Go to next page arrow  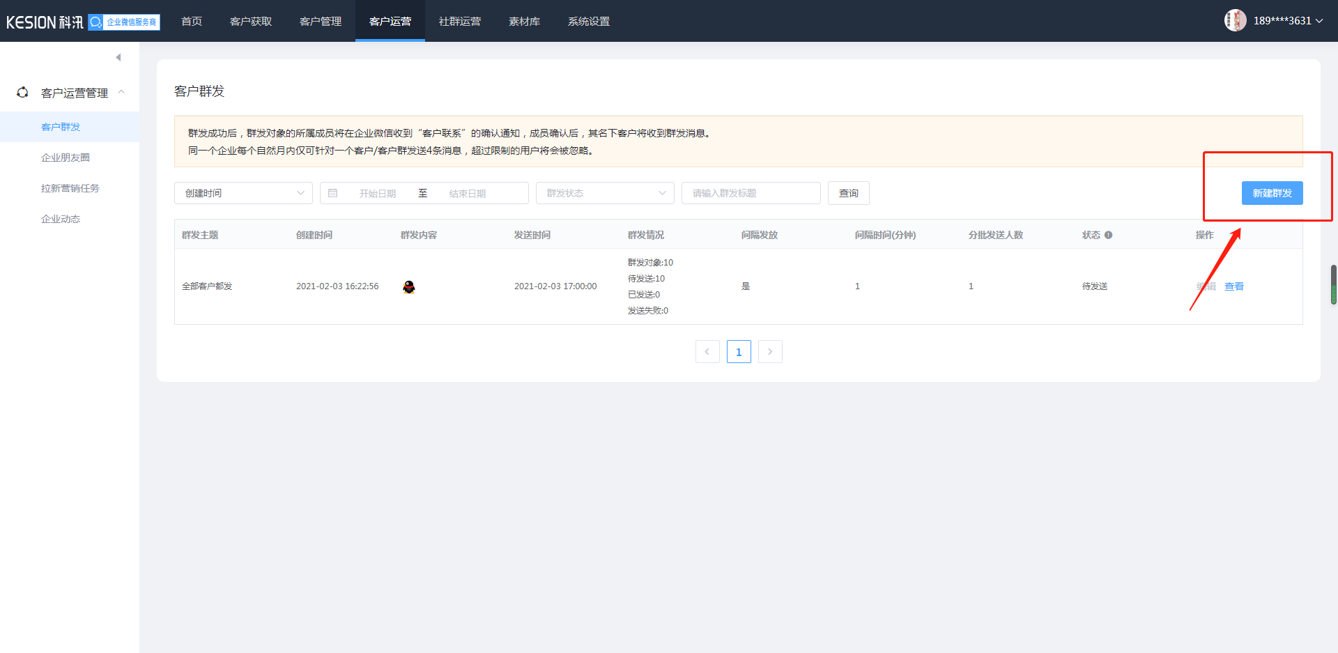[770, 352]
